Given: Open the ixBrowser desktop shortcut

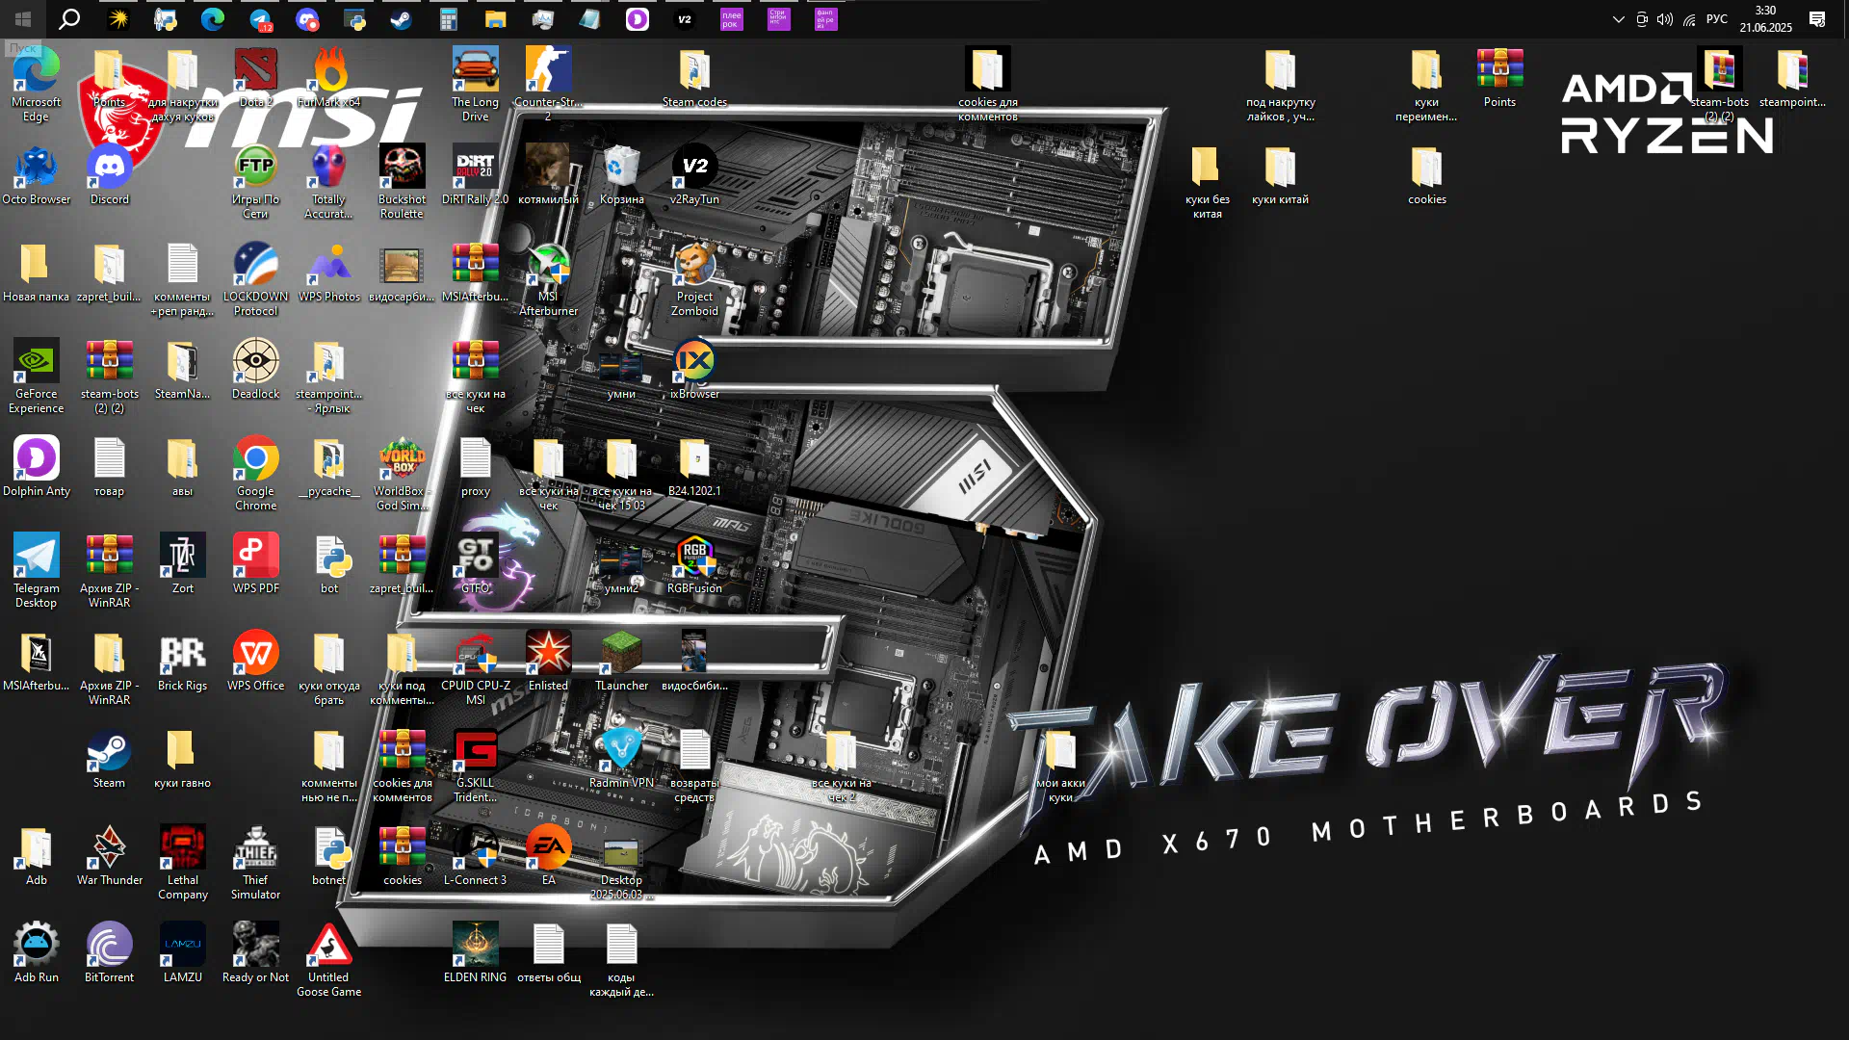Looking at the screenshot, I should pos(694,369).
